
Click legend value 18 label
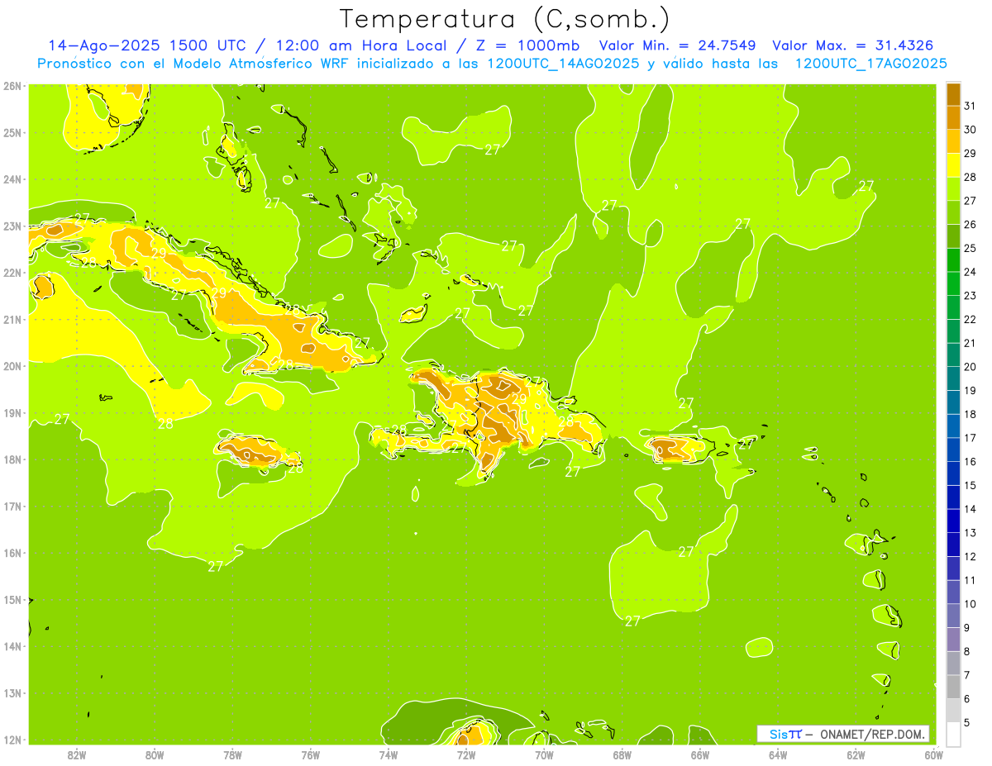[970, 414]
